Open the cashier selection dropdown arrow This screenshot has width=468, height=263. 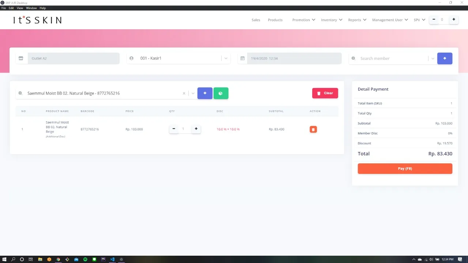[x=226, y=58]
